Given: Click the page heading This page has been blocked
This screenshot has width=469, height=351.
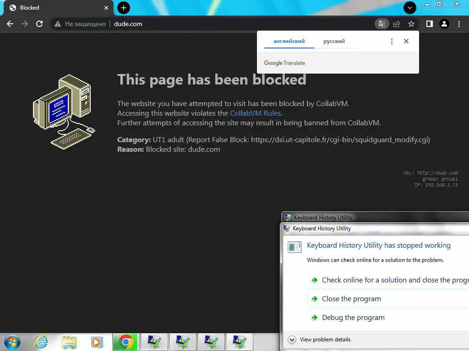Looking at the screenshot, I should (212, 80).
